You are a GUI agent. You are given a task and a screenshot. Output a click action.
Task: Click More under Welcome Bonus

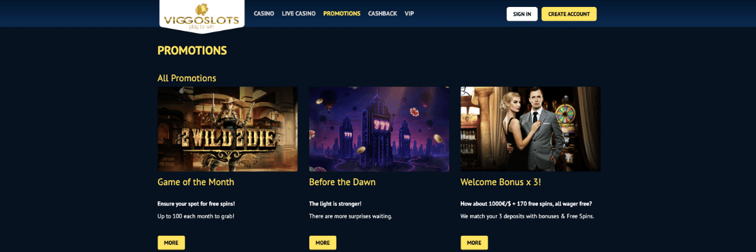click(474, 243)
